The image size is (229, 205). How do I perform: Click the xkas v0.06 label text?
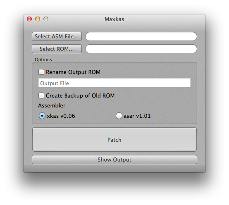tap(61, 116)
